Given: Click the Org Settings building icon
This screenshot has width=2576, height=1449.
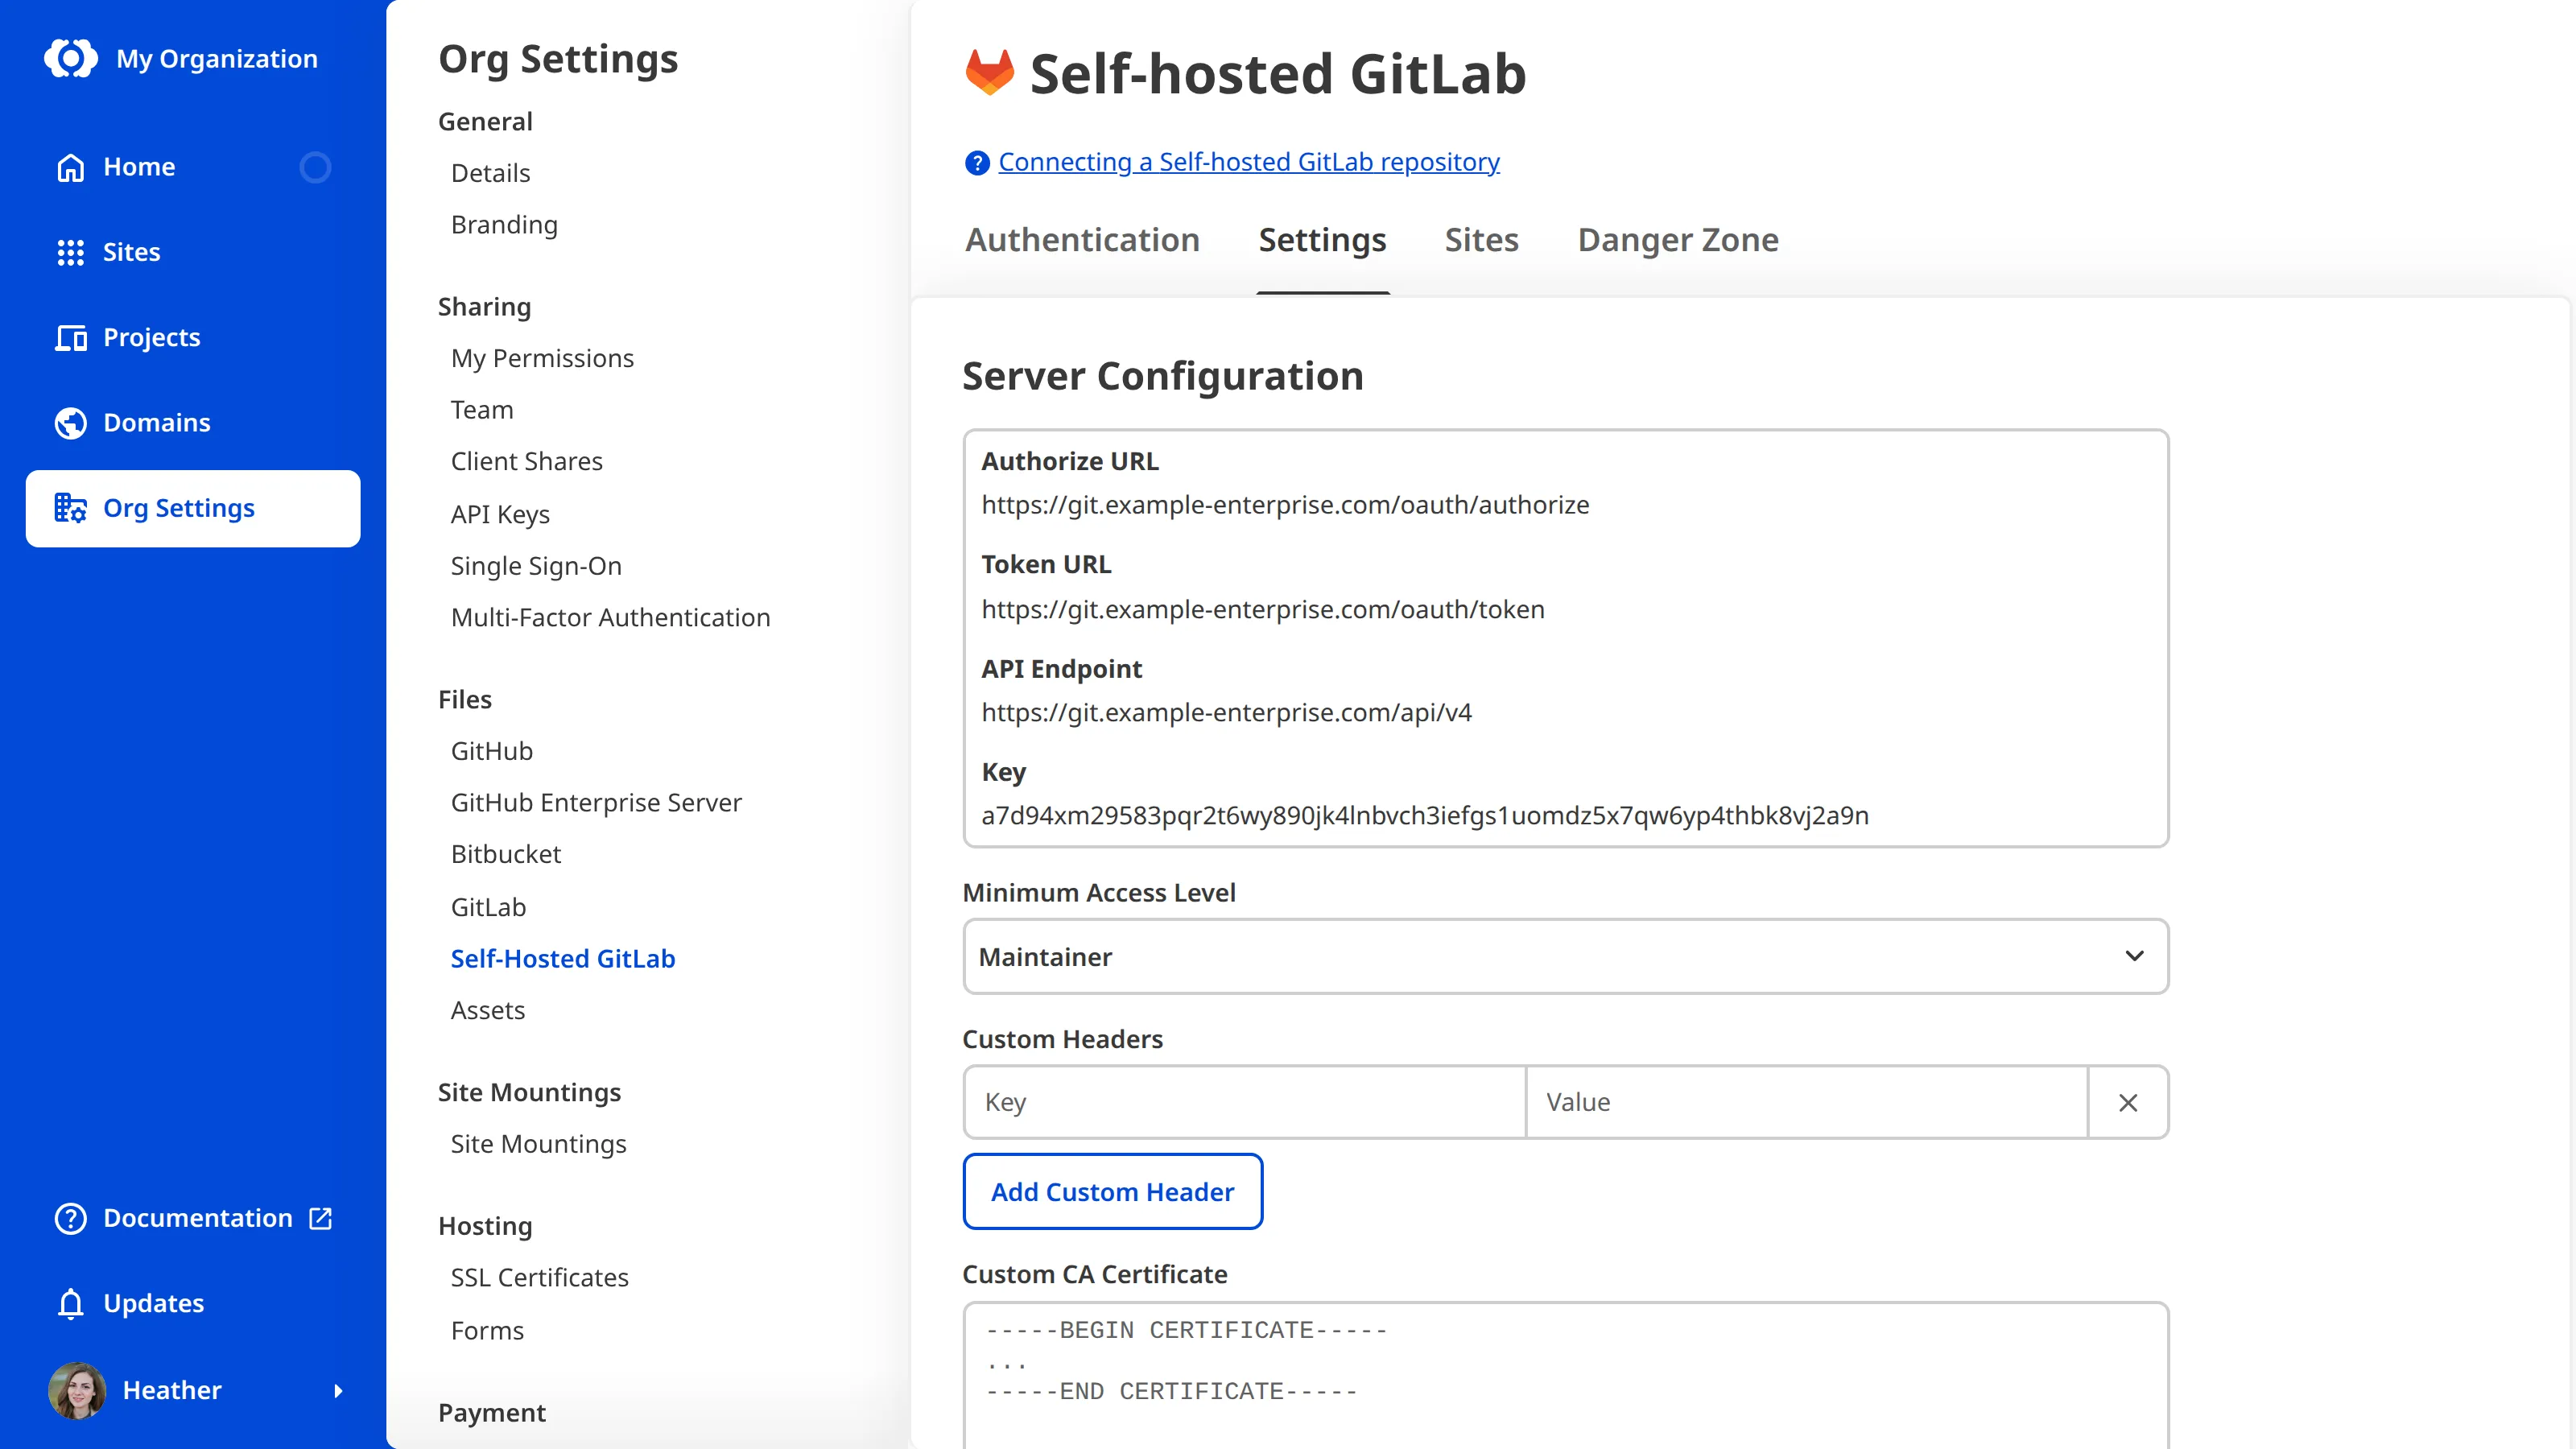Looking at the screenshot, I should tap(70, 508).
